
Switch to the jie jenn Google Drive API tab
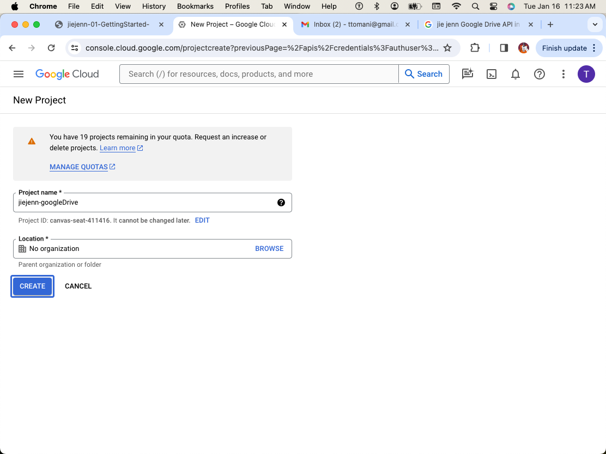[478, 24]
